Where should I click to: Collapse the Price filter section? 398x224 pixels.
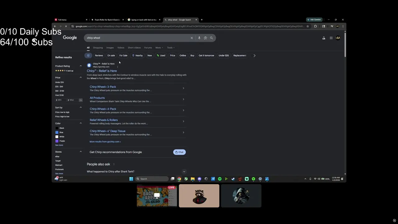[81, 77]
